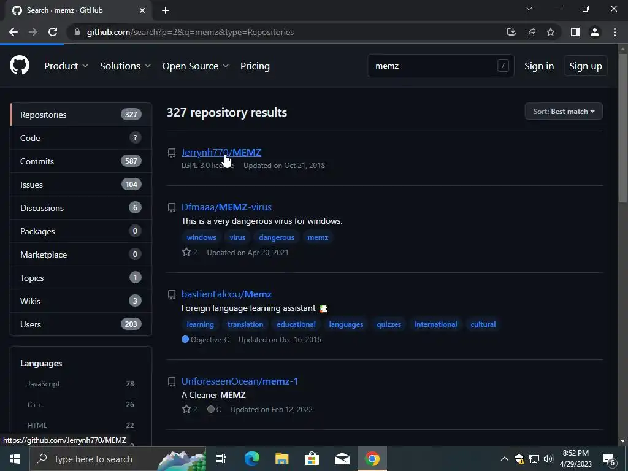Open Chrome three-dot menu
The height and width of the screenshot is (471, 628).
[615, 32]
